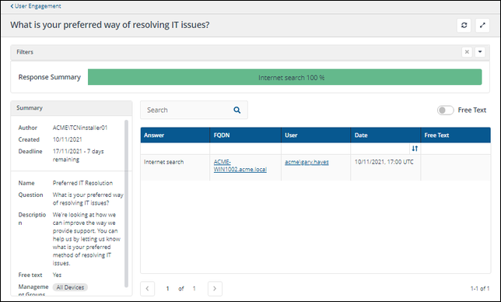Click the magnifying glass search icon
This screenshot has height=302, width=501.
[x=236, y=111]
